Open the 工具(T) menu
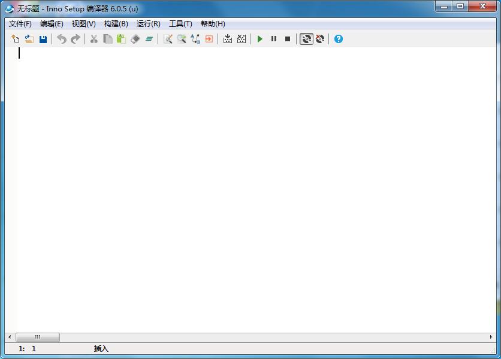The width and height of the screenshot is (501, 359). click(180, 24)
